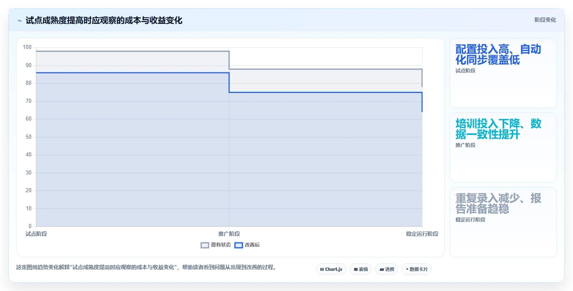Click the 试点阶段 caption in the first card

pos(465,71)
